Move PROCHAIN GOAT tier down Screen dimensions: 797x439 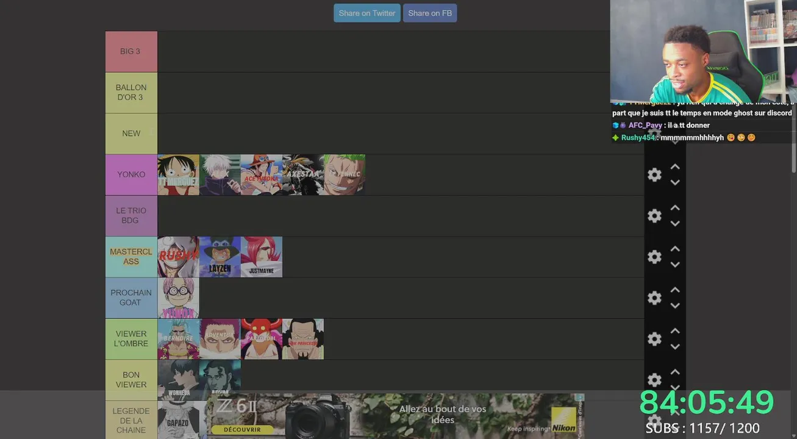tap(675, 305)
